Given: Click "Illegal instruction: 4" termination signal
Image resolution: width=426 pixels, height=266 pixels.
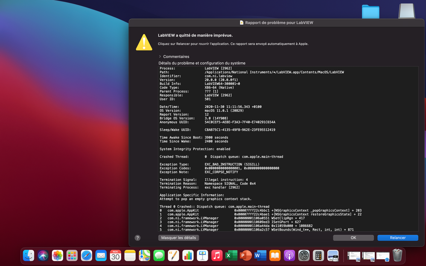Looking at the screenshot, I should click(x=226, y=180).
